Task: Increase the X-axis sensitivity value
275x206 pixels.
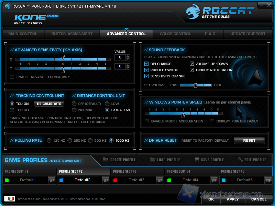Action: pyautogui.click(x=128, y=56)
